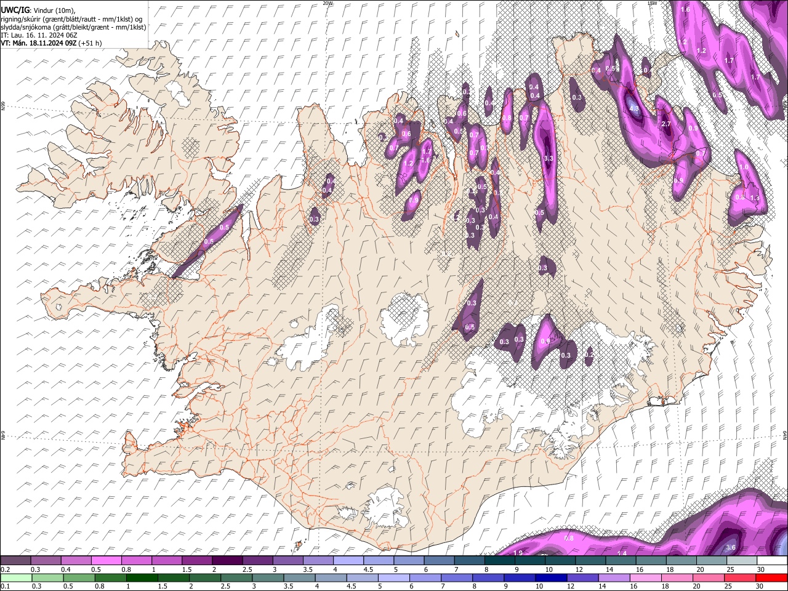
Task: Click the upper legend swatch labeled 0.2
Action: [x=15, y=561]
